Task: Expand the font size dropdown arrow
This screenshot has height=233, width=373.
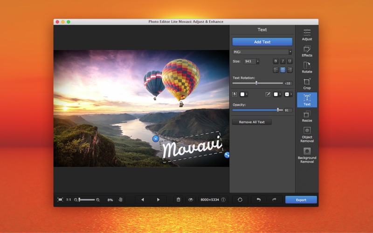Action: [x=258, y=62]
